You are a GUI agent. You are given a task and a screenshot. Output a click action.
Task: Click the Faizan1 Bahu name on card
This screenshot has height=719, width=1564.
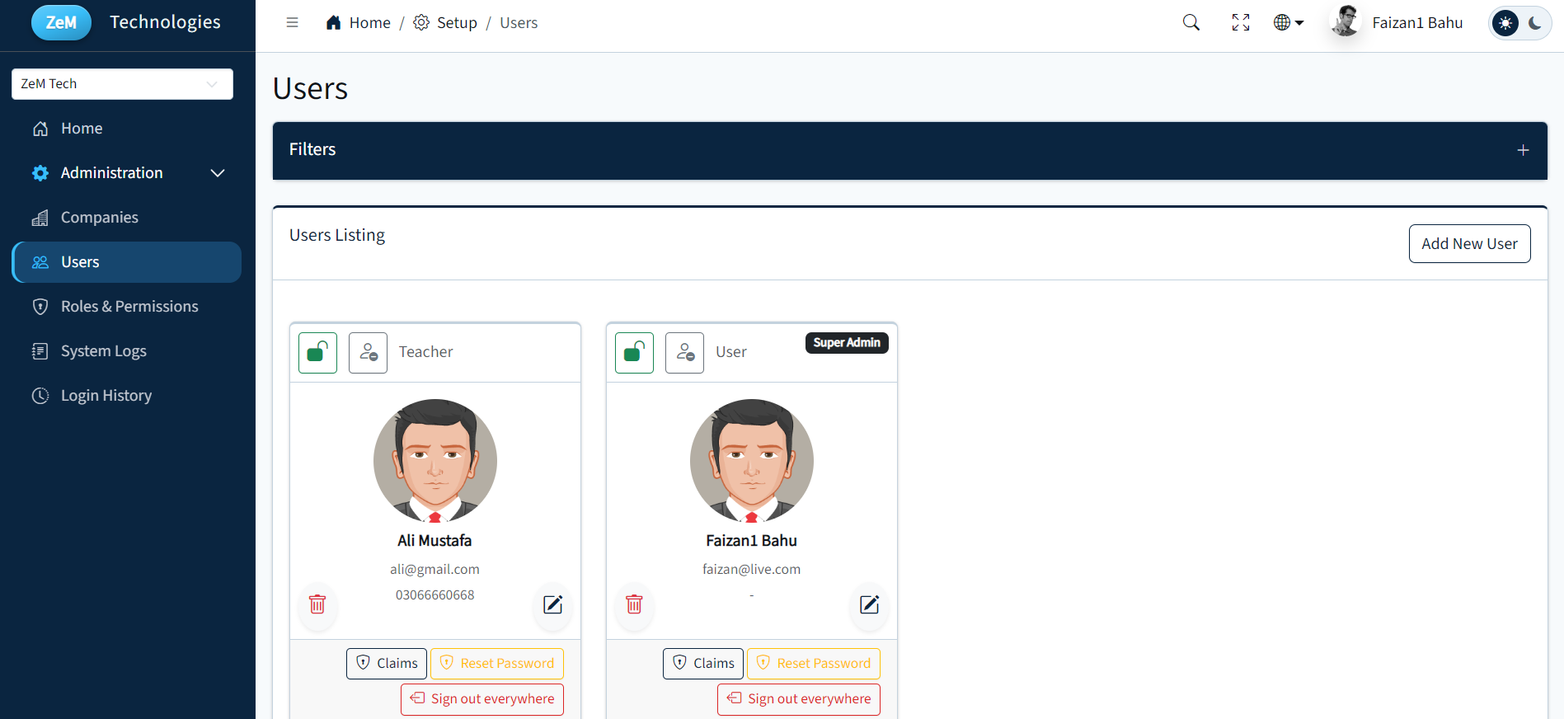click(x=751, y=541)
